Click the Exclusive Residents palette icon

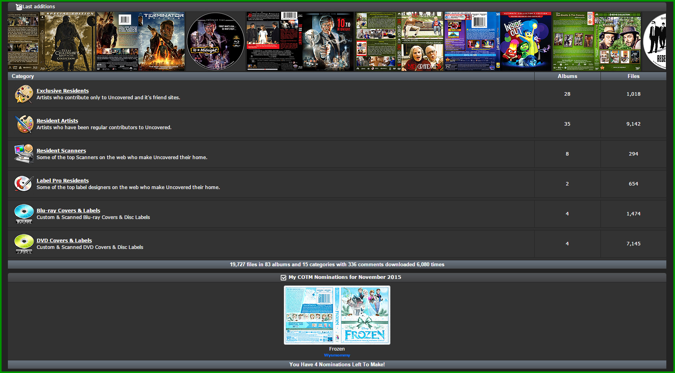click(24, 94)
